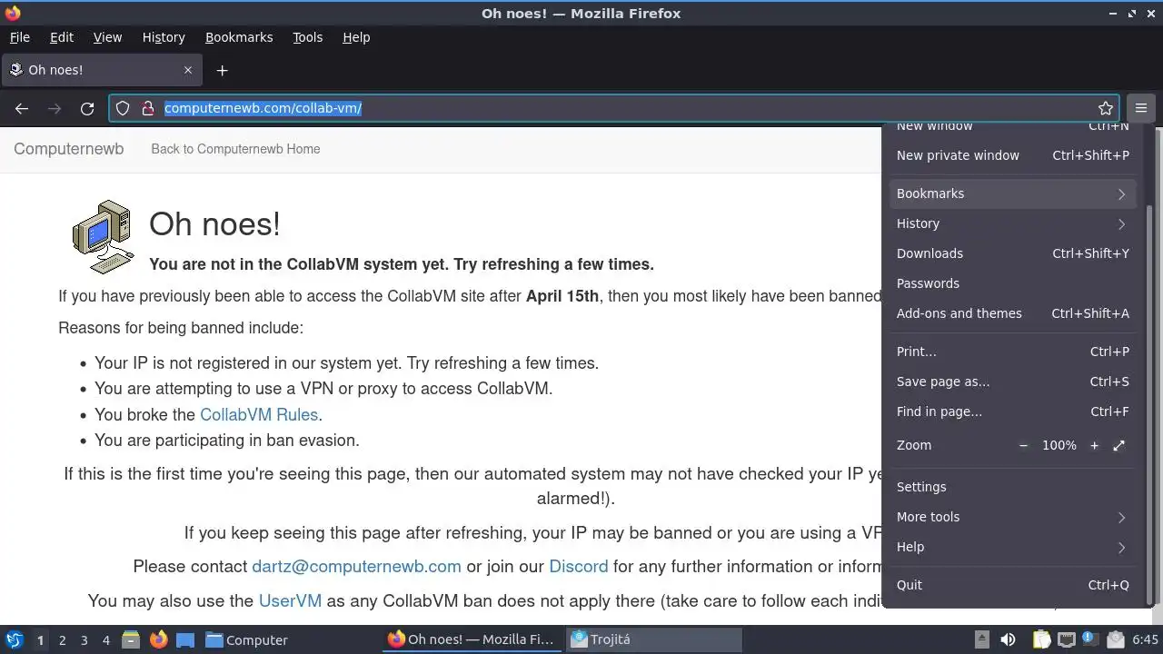Choose Save page as…
The height and width of the screenshot is (654, 1163).
(1012, 381)
